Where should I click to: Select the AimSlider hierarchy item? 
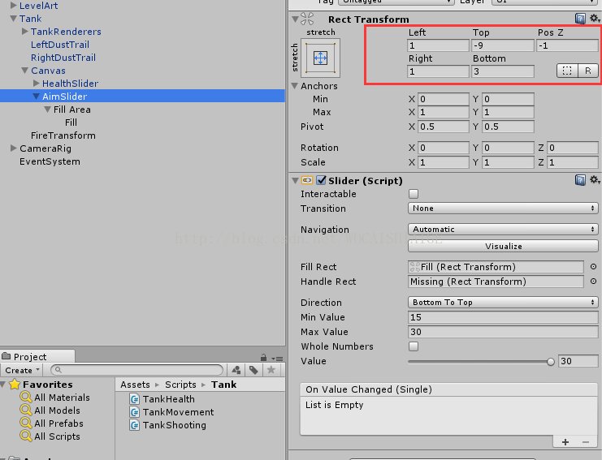tap(142, 97)
